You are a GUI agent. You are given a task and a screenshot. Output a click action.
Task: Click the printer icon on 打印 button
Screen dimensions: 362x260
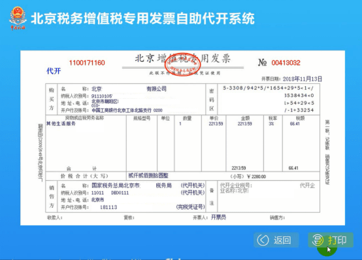(318, 240)
